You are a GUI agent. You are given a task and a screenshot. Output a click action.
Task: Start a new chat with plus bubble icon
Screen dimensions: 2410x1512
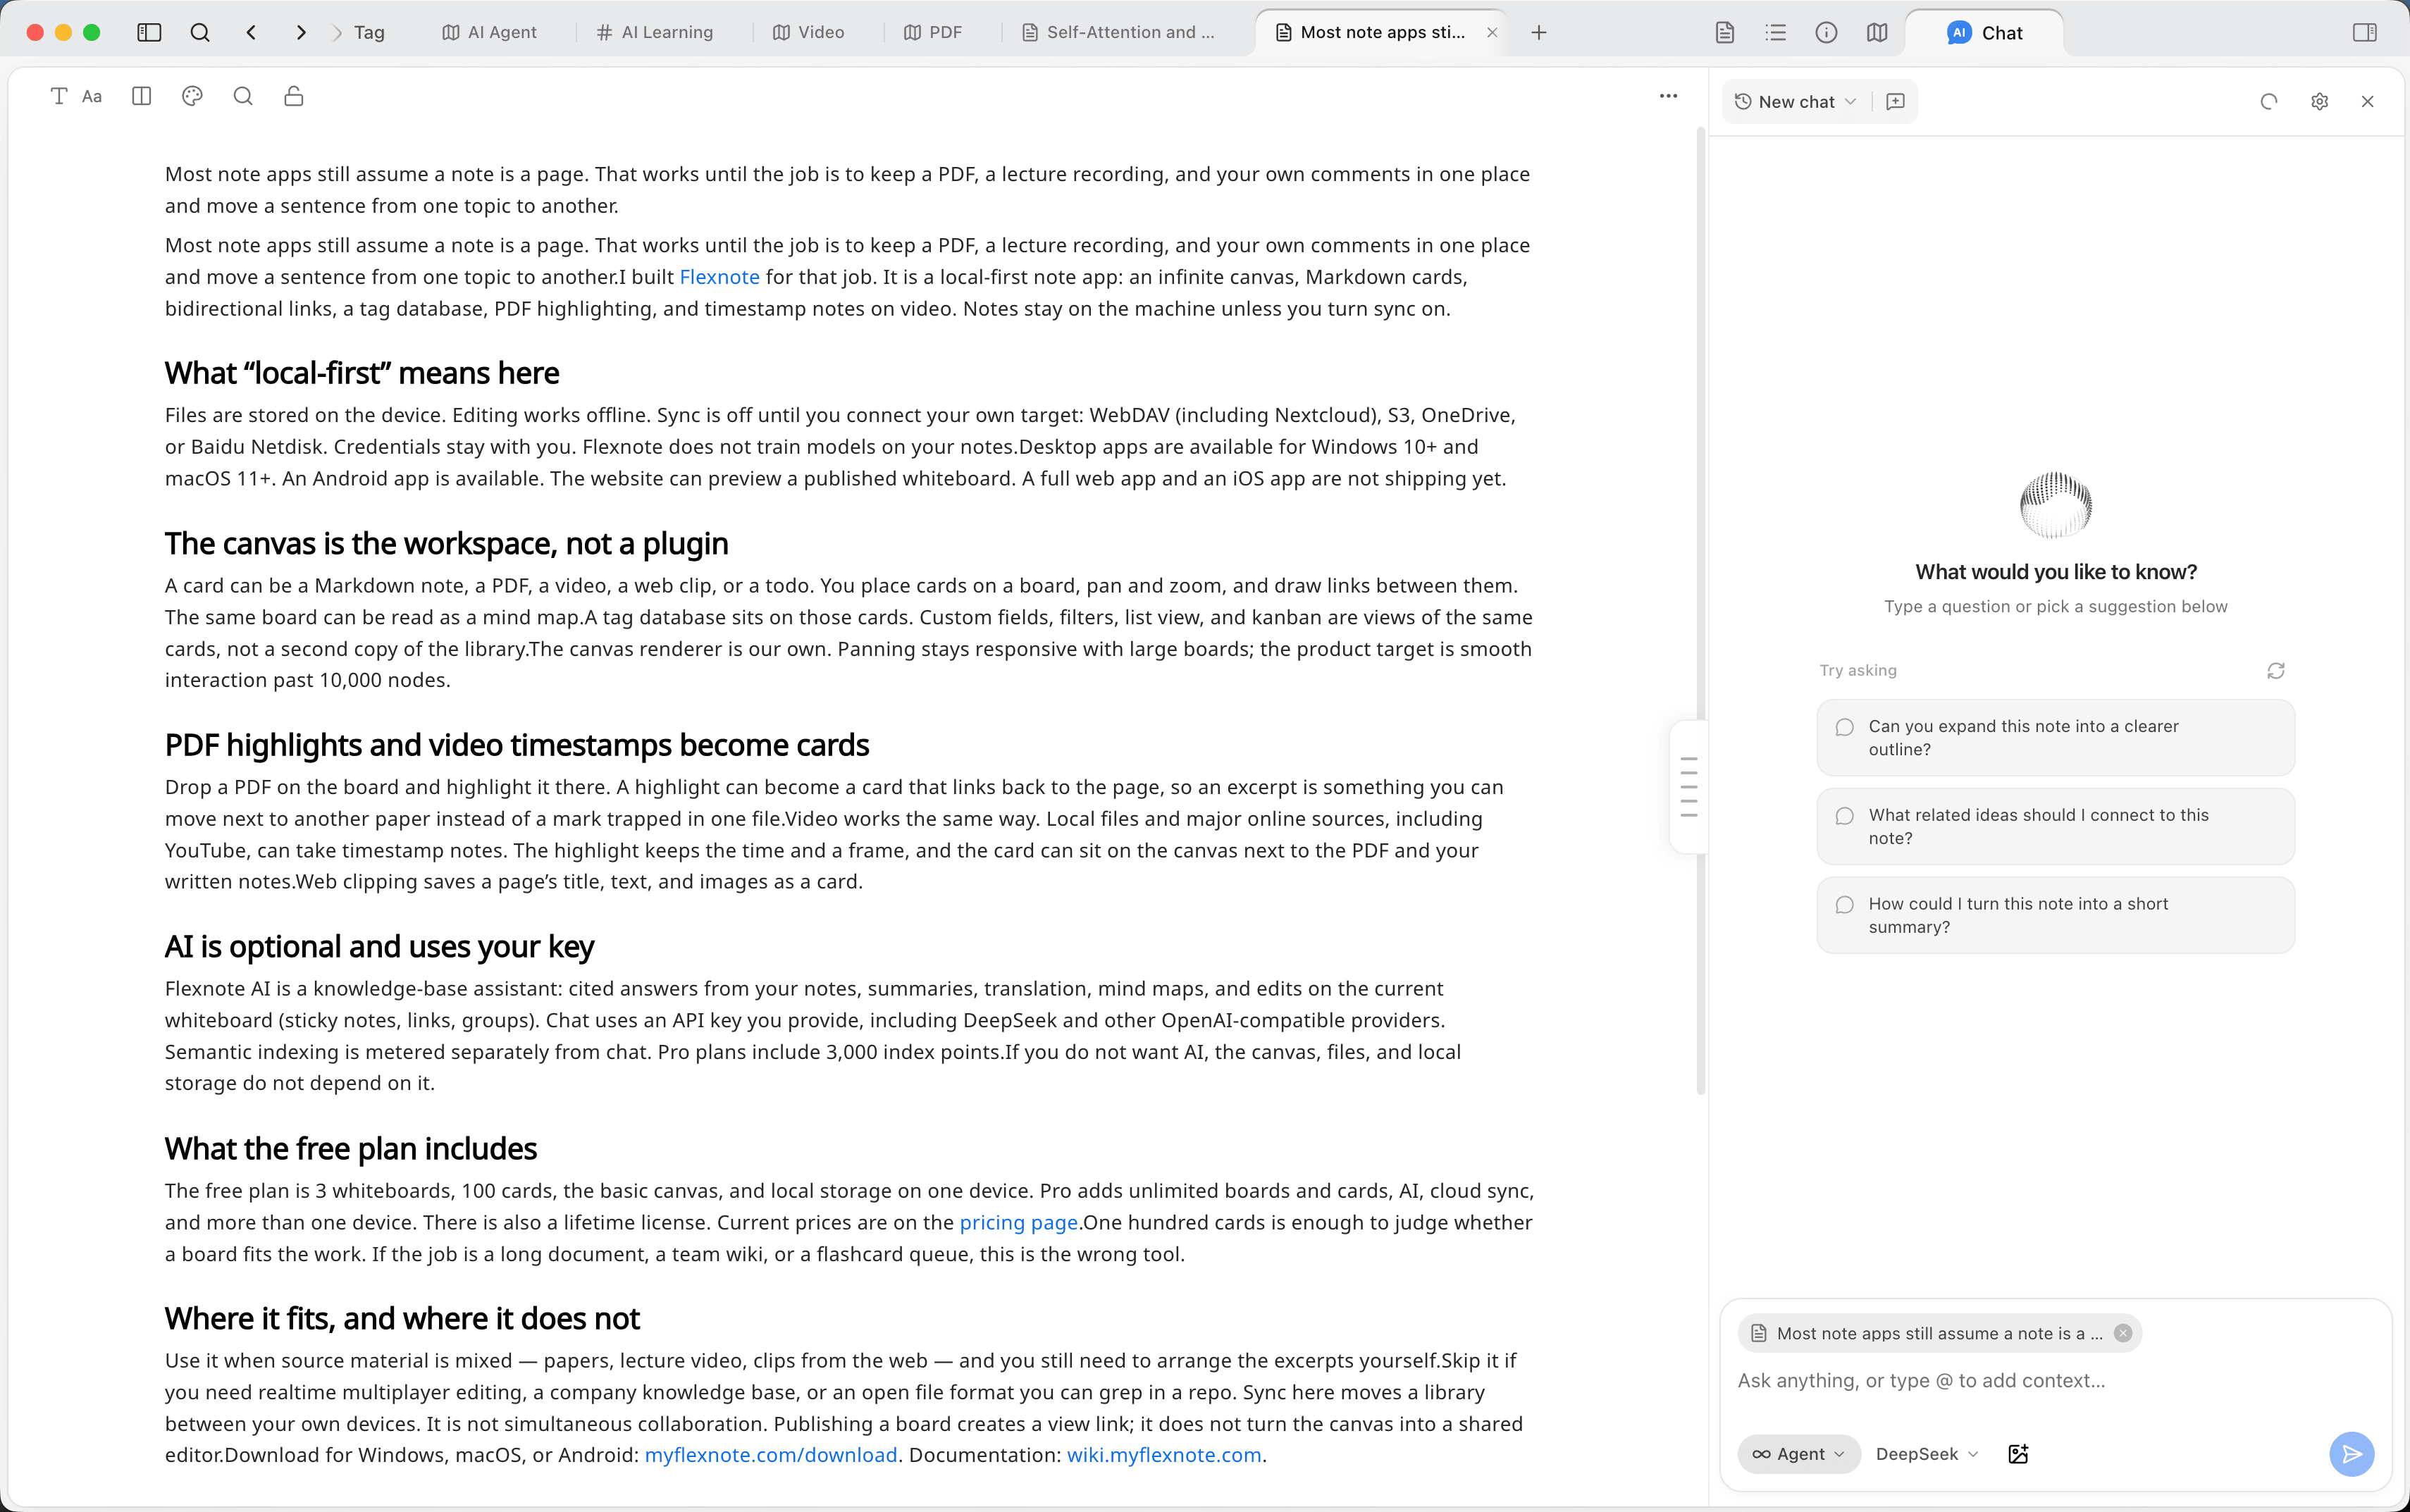[x=1895, y=101]
